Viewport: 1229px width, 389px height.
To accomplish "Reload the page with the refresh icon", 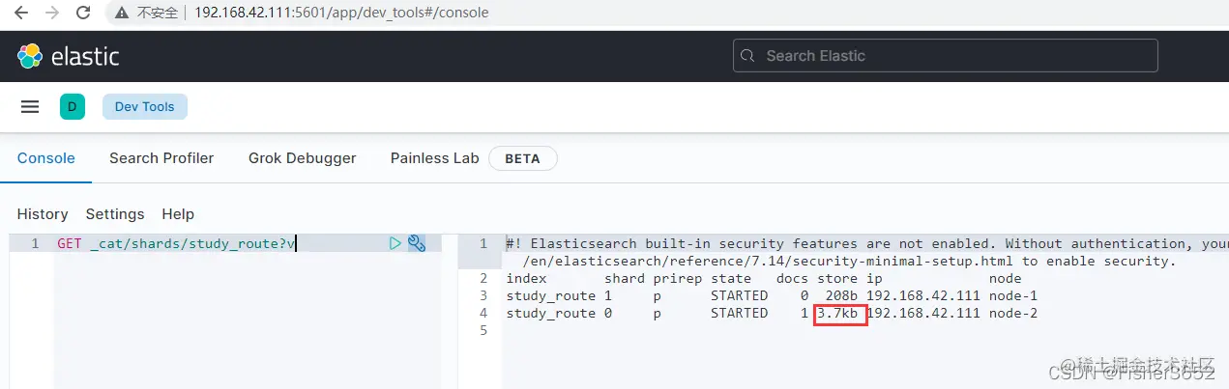I will click(x=83, y=13).
